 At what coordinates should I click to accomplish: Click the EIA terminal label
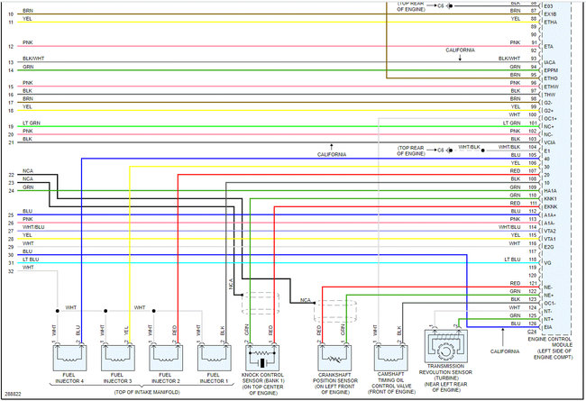548,327
